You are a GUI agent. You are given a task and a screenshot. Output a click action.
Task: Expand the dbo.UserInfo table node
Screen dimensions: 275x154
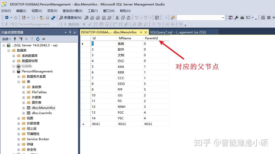(23, 113)
